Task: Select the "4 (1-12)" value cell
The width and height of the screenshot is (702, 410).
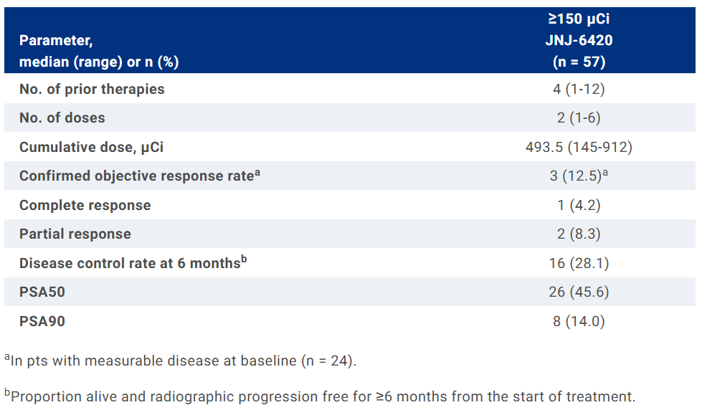Action: [579, 90]
